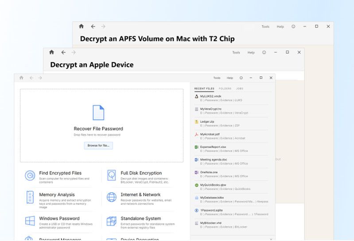Switch to Jobs tab
354x241 pixels.
coord(240,89)
